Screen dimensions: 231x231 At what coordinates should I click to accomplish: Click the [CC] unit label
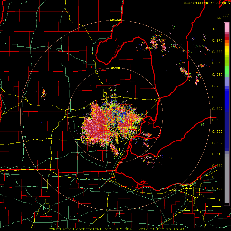(x=219, y=18)
